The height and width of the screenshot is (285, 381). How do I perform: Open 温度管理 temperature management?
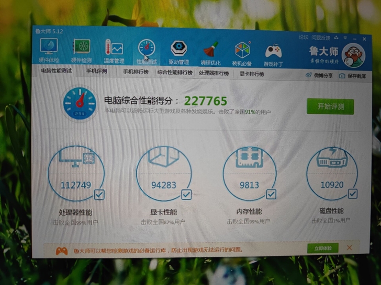[114, 51]
